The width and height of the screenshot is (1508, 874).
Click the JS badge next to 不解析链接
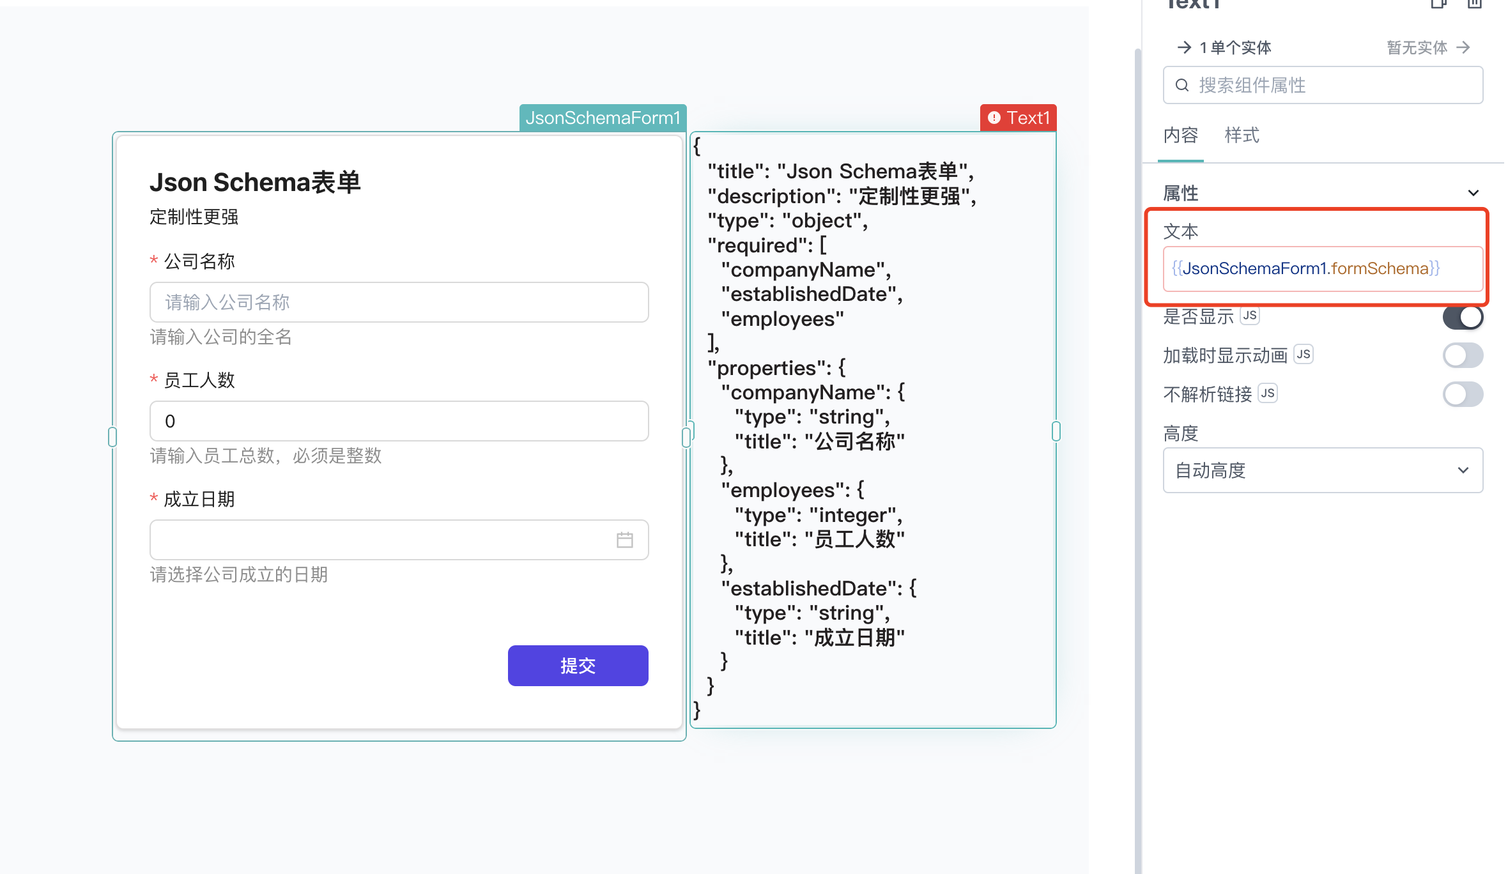tap(1268, 393)
